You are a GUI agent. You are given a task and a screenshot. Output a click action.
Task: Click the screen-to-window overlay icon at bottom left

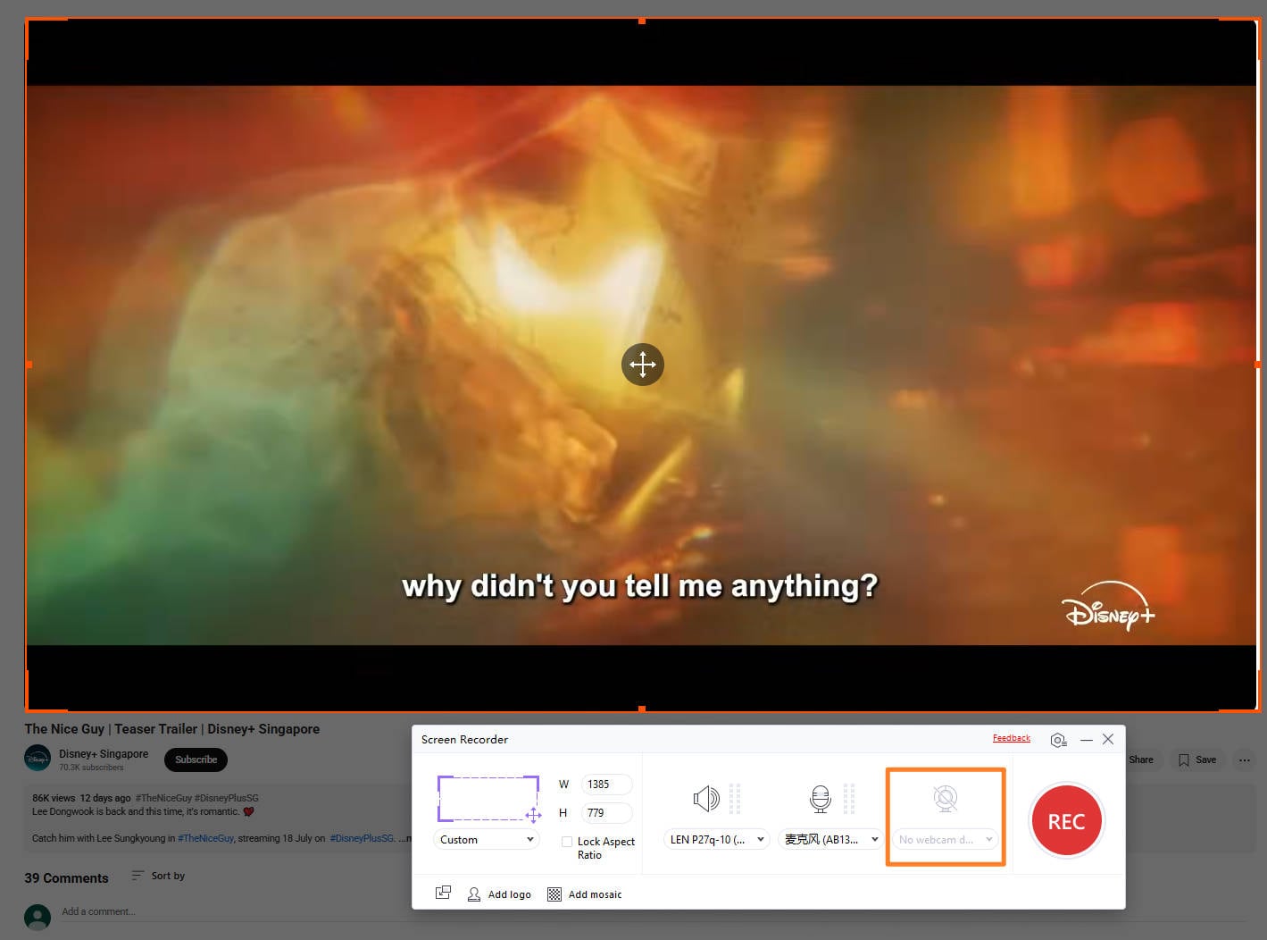443,894
